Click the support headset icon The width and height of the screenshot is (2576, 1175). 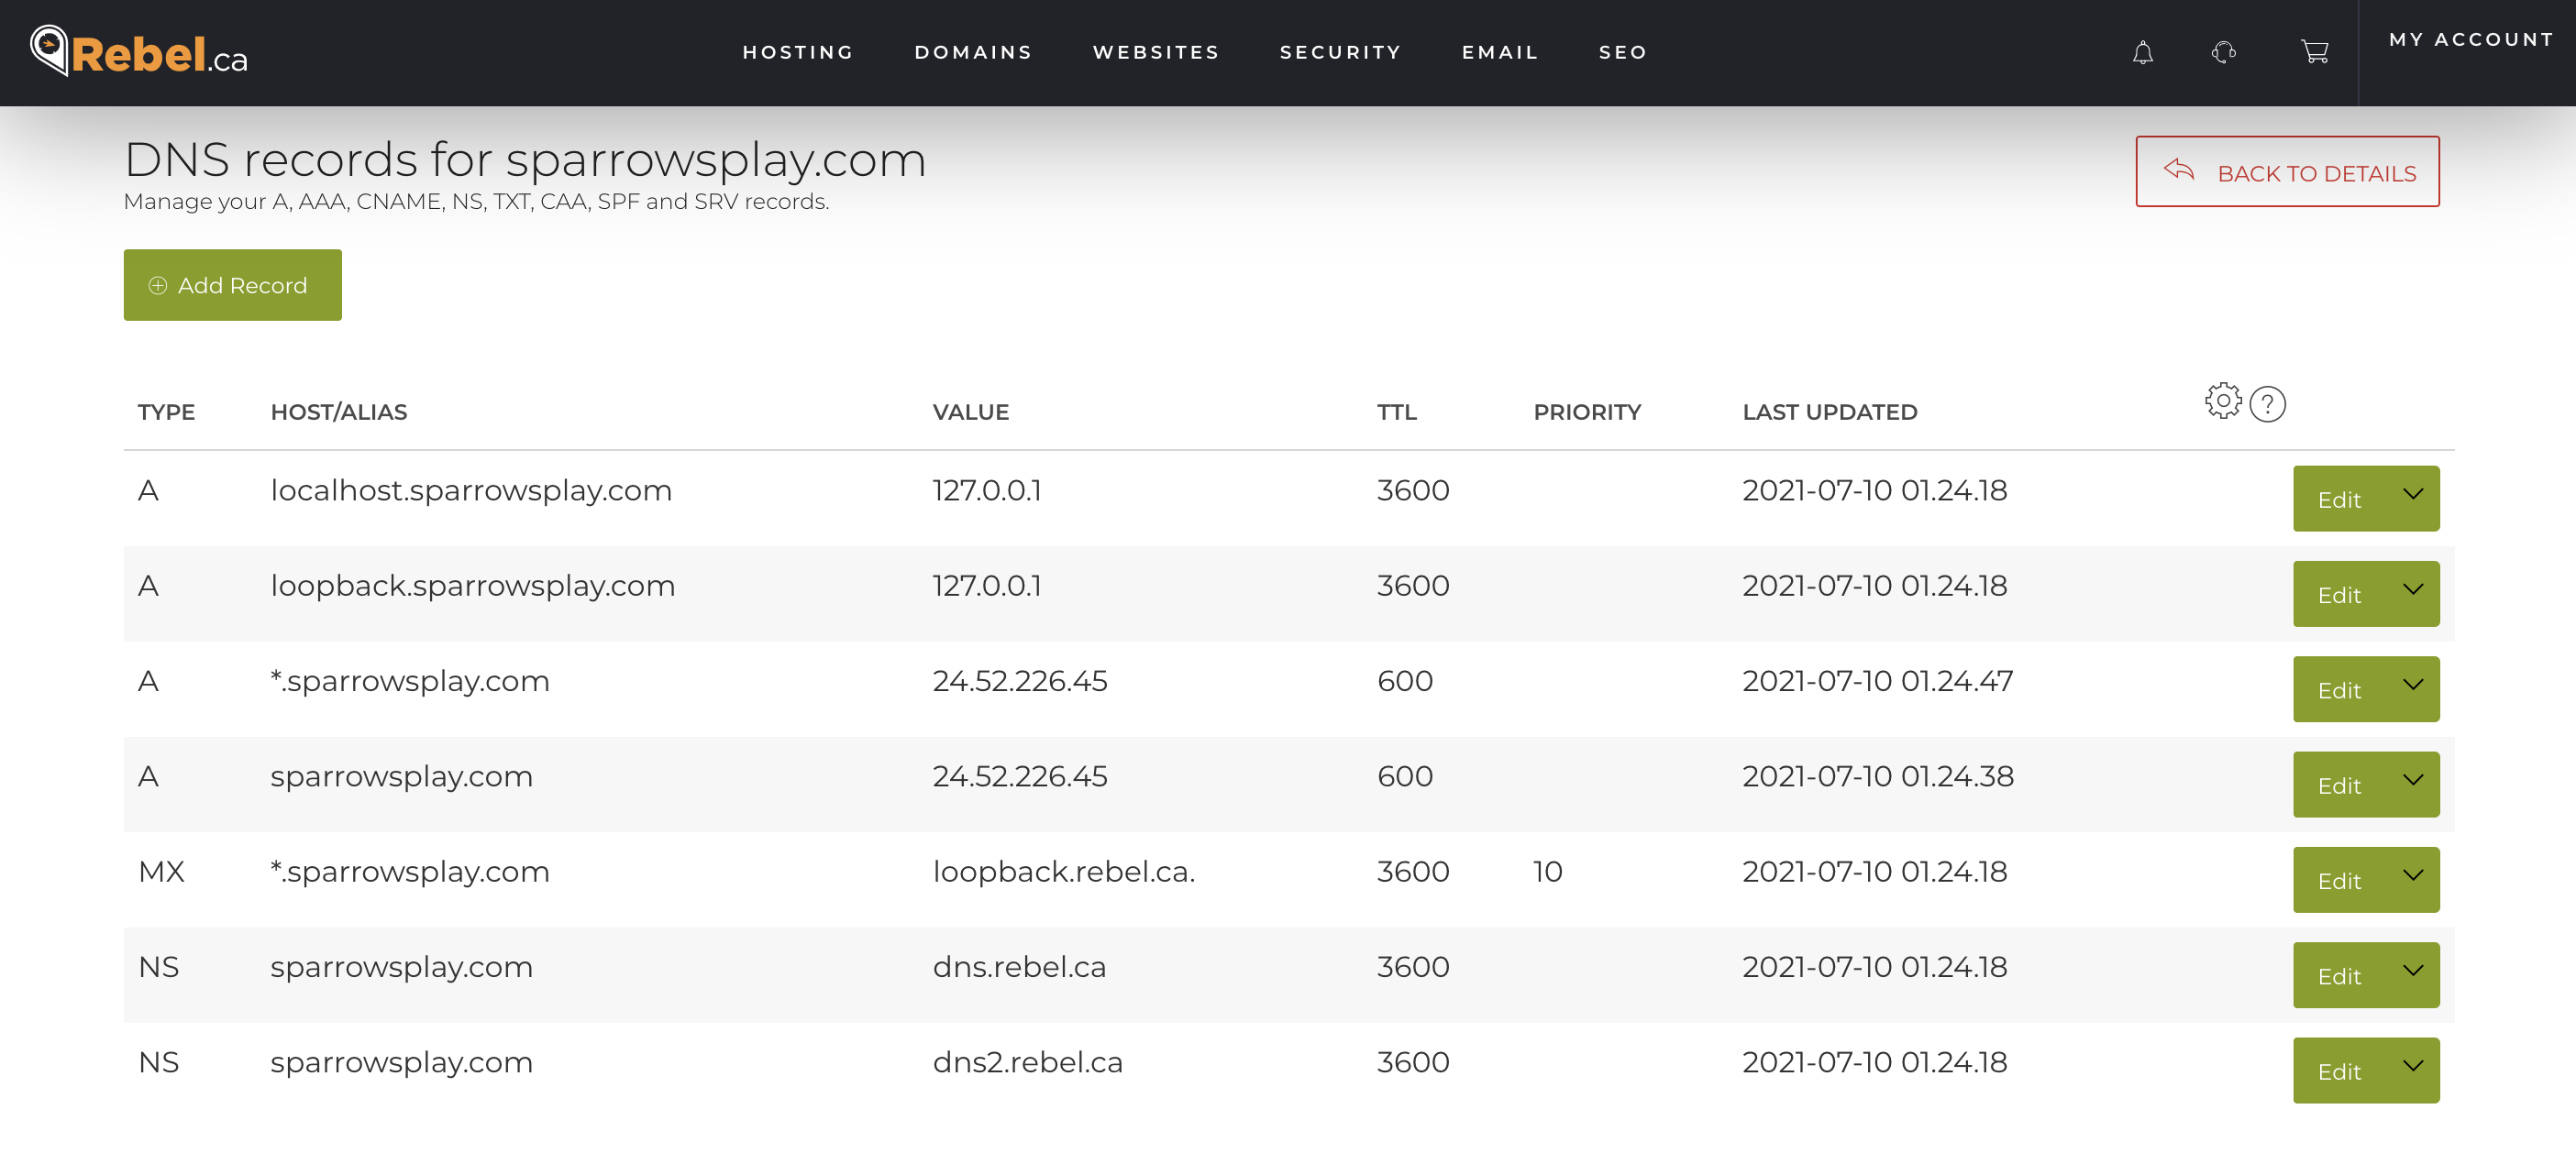point(2223,52)
